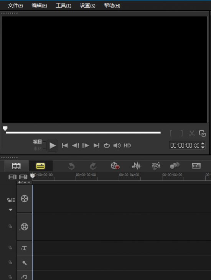Open the volume speaker control
Image resolution: width=211 pixels, height=280 pixels.
click(x=117, y=145)
